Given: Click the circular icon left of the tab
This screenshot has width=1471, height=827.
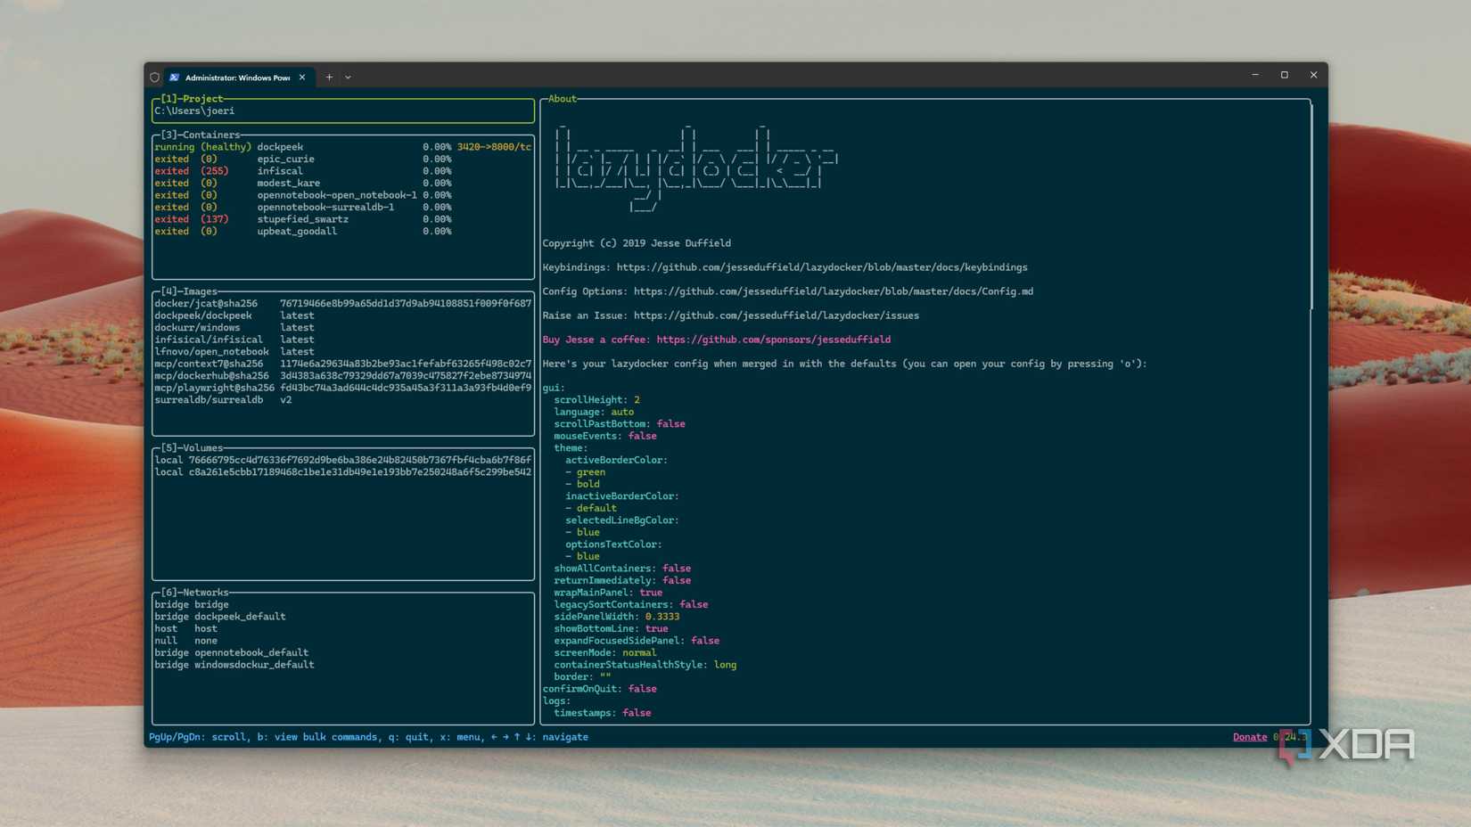Looking at the screenshot, I should click(154, 77).
